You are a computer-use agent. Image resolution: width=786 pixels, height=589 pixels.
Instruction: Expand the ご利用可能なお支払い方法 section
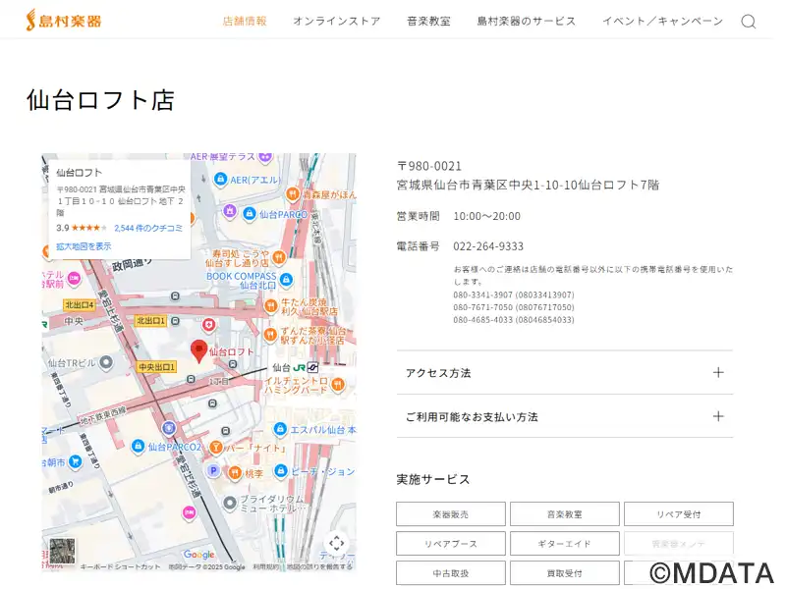click(x=564, y=417)
